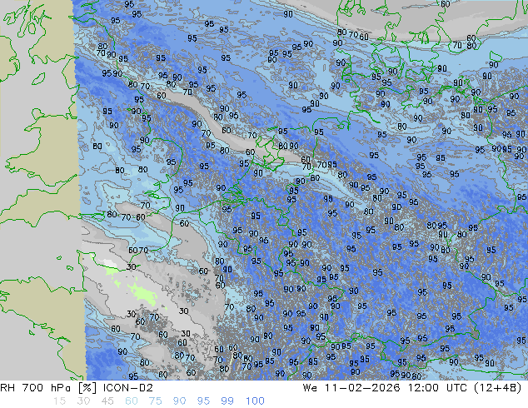This screenshot has height=408, width=528.
Task: Click the 'We 11-02-2026' date text
Action: pyautogui.click(x=351, y=388)
